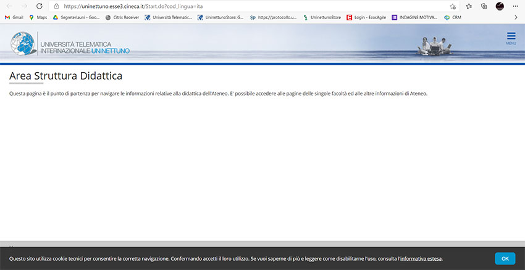Open the informativa estesa link
The image size is (525, 270).
421,259
